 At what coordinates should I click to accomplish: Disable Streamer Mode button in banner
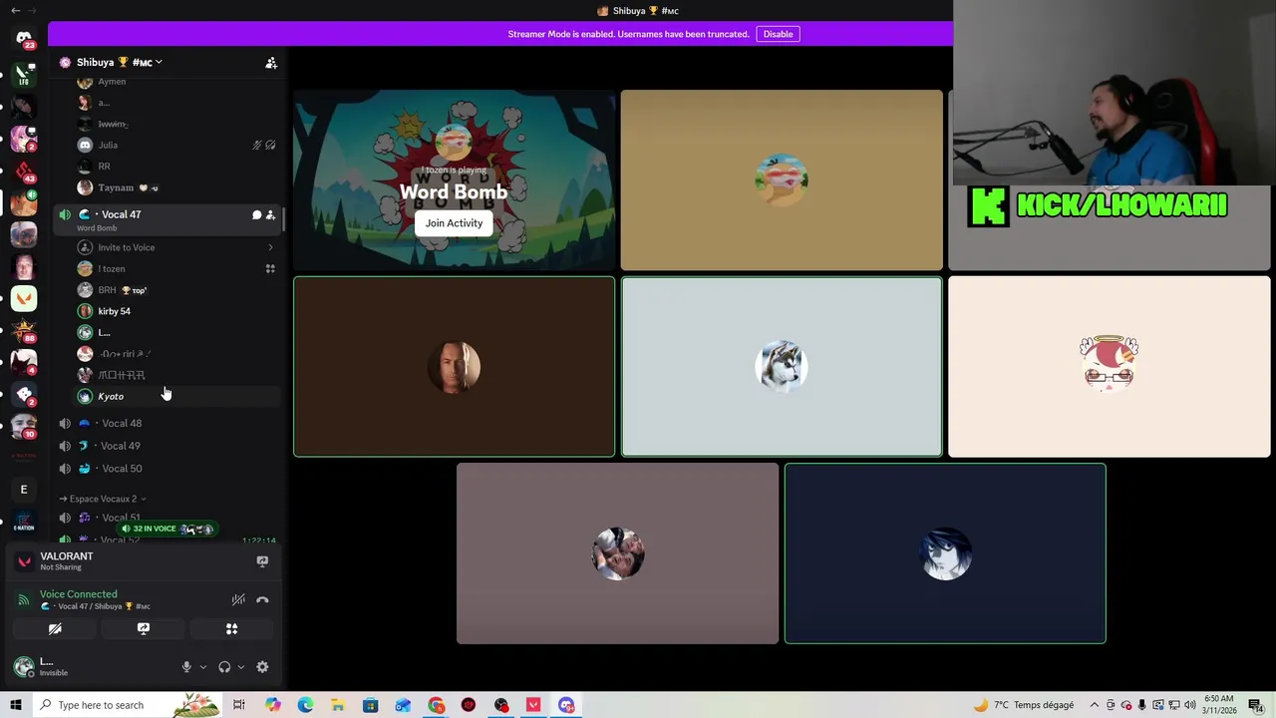pos(778,34)
